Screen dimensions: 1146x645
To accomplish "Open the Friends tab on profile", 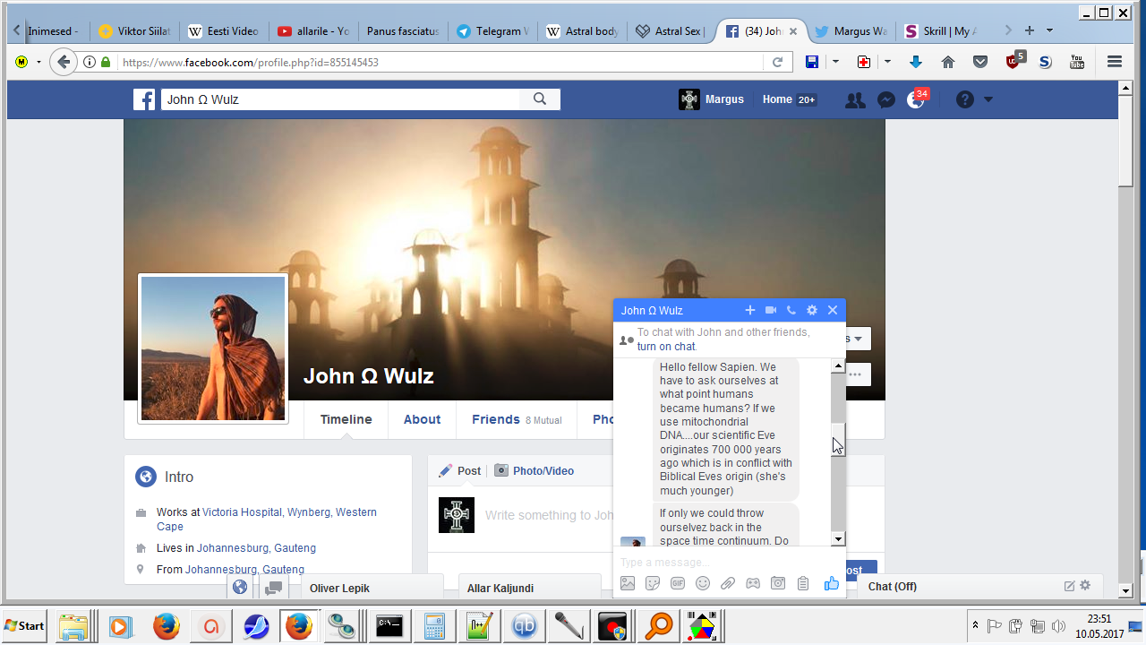I will click(496, 419).
